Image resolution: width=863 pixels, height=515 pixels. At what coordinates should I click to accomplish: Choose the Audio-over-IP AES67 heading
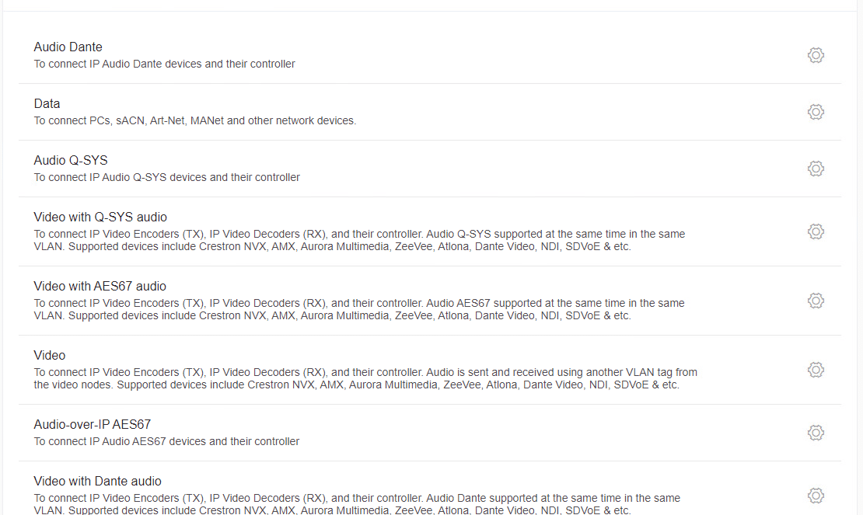click(x=92, y=424)
